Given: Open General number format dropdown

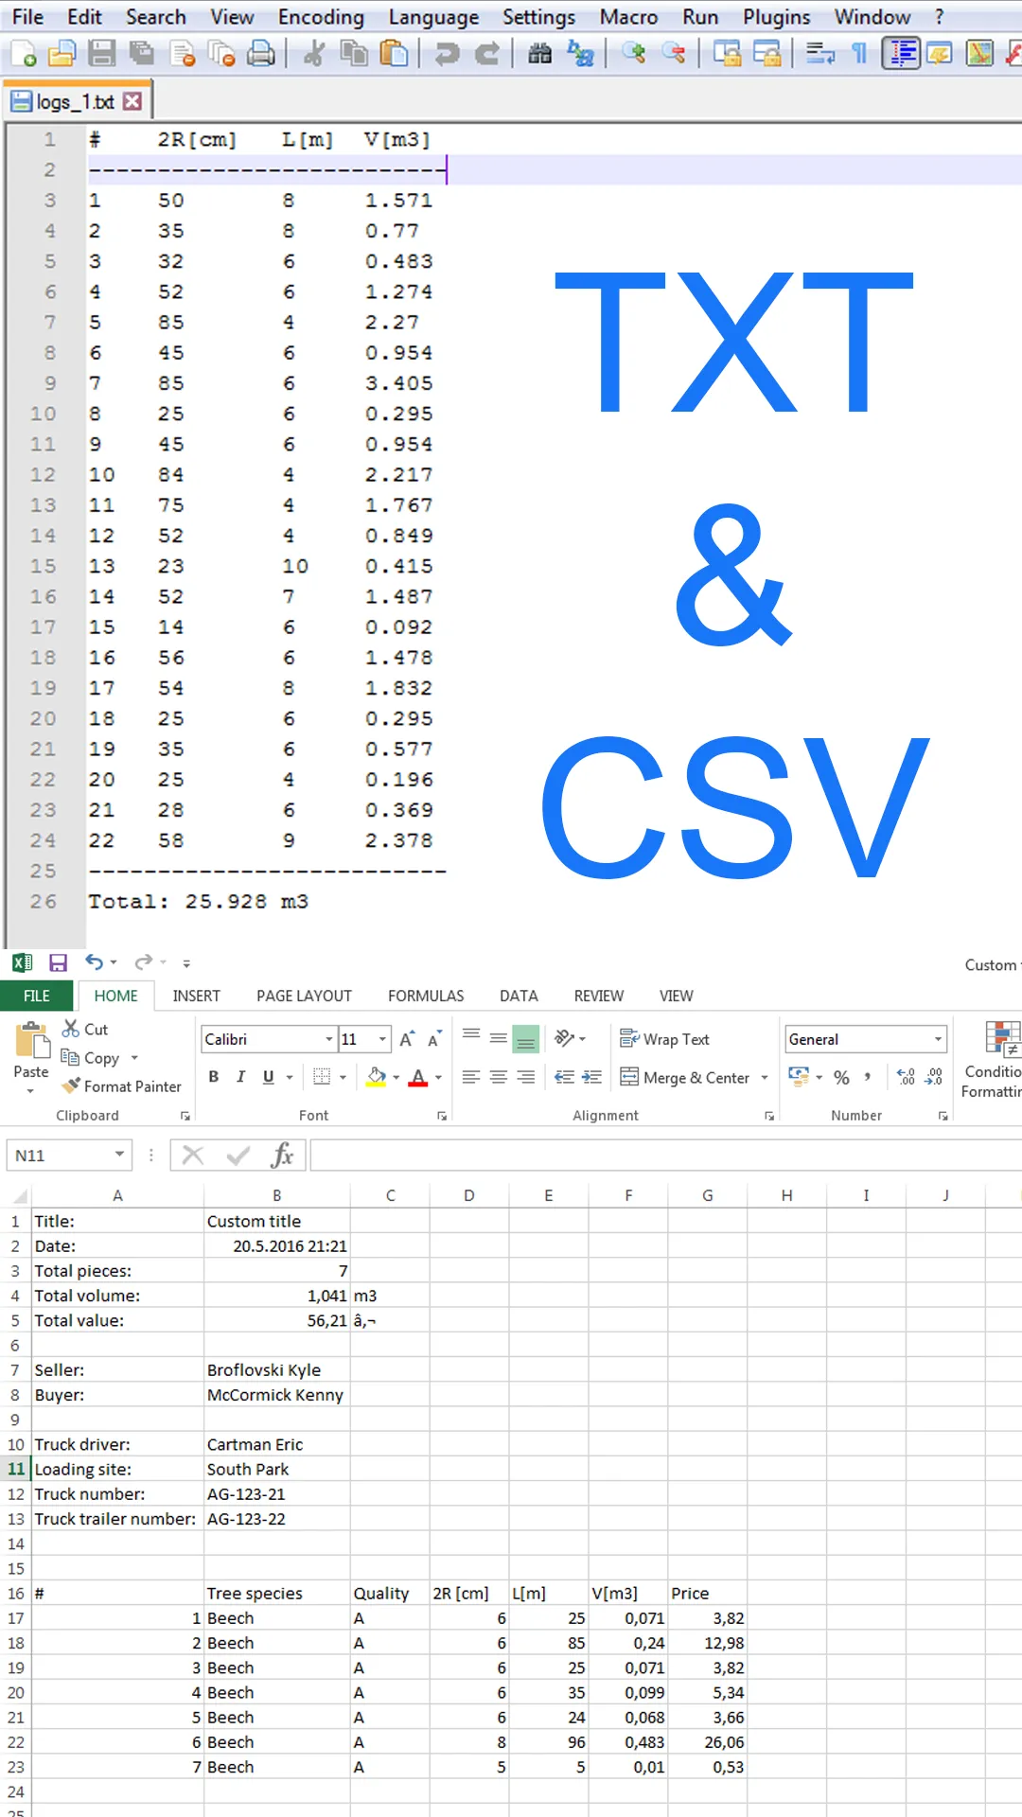Looking at the screenshot, I should 938,1039.
